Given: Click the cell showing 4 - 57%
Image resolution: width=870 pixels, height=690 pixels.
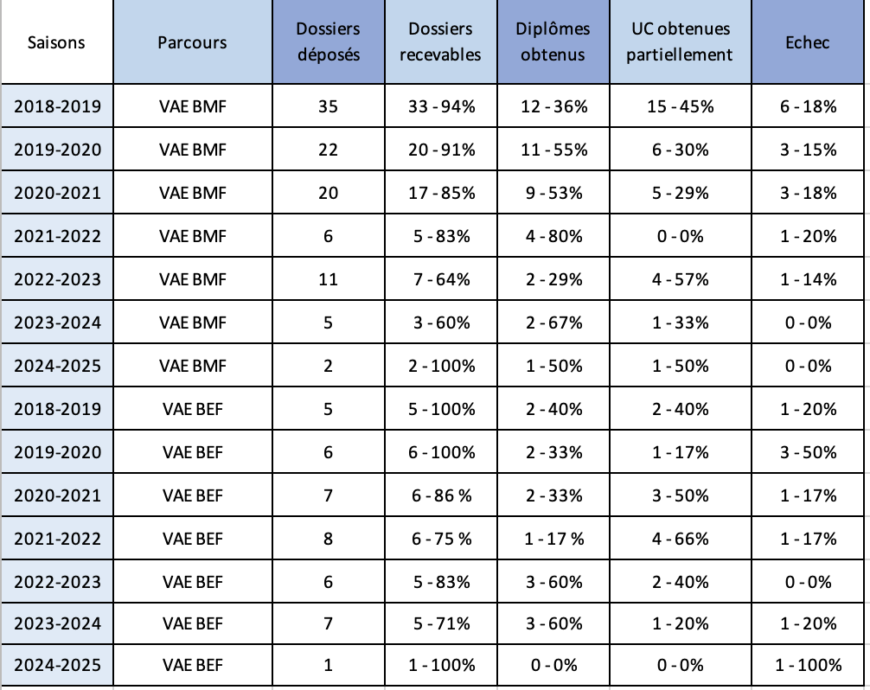Looking at the screenshot, I should [681, 279].
